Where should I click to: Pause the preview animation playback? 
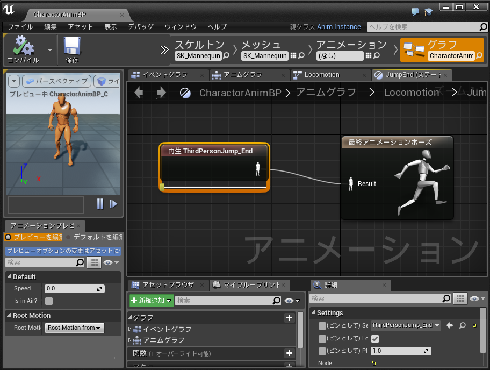[x=100, y=204]
